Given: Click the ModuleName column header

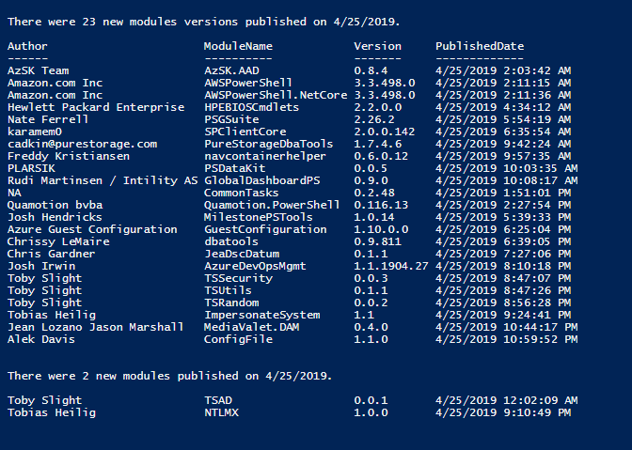Looking at the screenshot, I should (238, 46).
